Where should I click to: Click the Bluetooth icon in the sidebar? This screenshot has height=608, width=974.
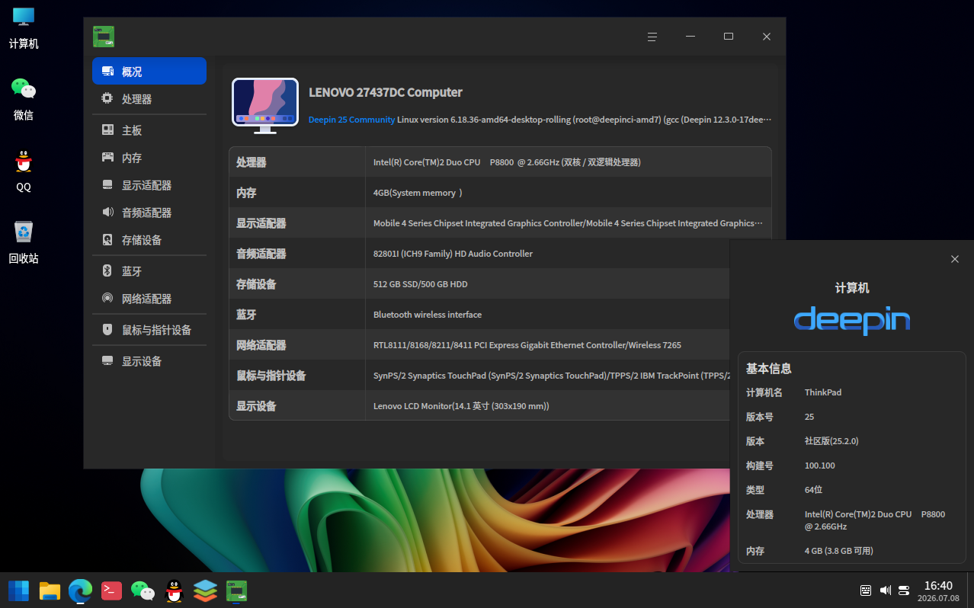(x=107, y=271)
